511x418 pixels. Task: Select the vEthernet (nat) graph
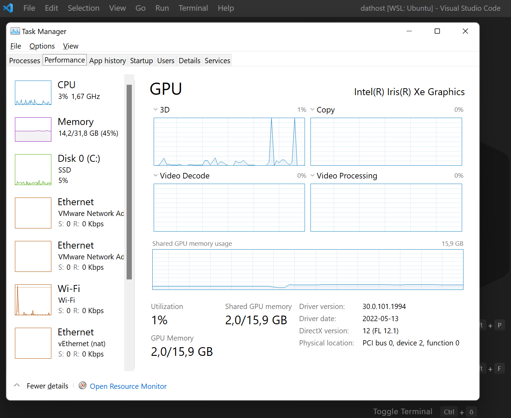[x=33, y=343]
